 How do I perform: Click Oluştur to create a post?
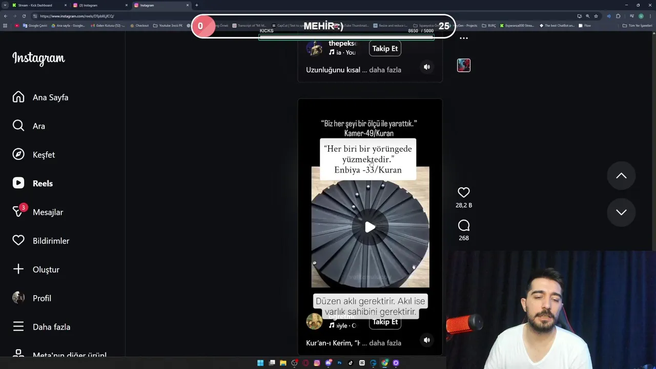click(36, 270)
